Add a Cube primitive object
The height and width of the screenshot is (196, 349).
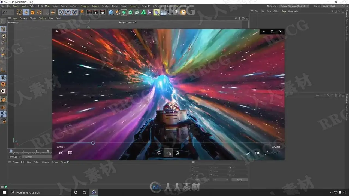point(111,12)
